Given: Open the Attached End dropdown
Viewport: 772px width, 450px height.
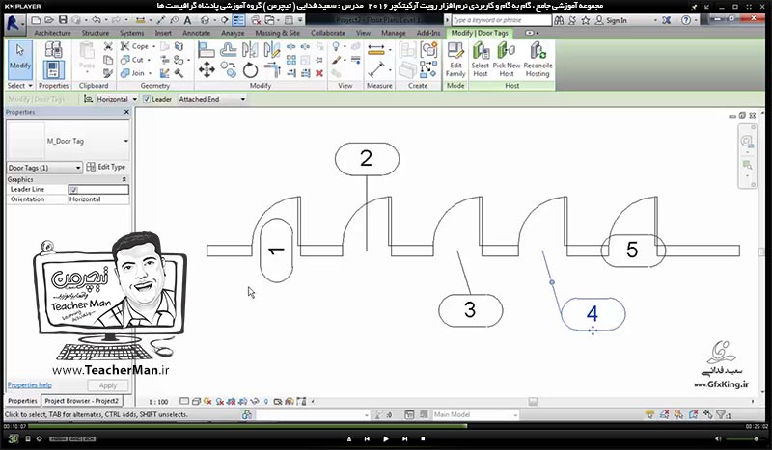Looking at the screenshot, I should [211, 99].
